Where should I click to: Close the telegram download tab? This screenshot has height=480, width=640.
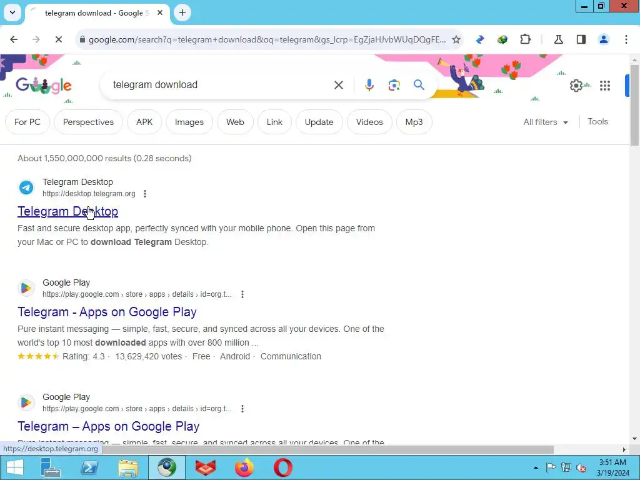click(x=160, y=12)
